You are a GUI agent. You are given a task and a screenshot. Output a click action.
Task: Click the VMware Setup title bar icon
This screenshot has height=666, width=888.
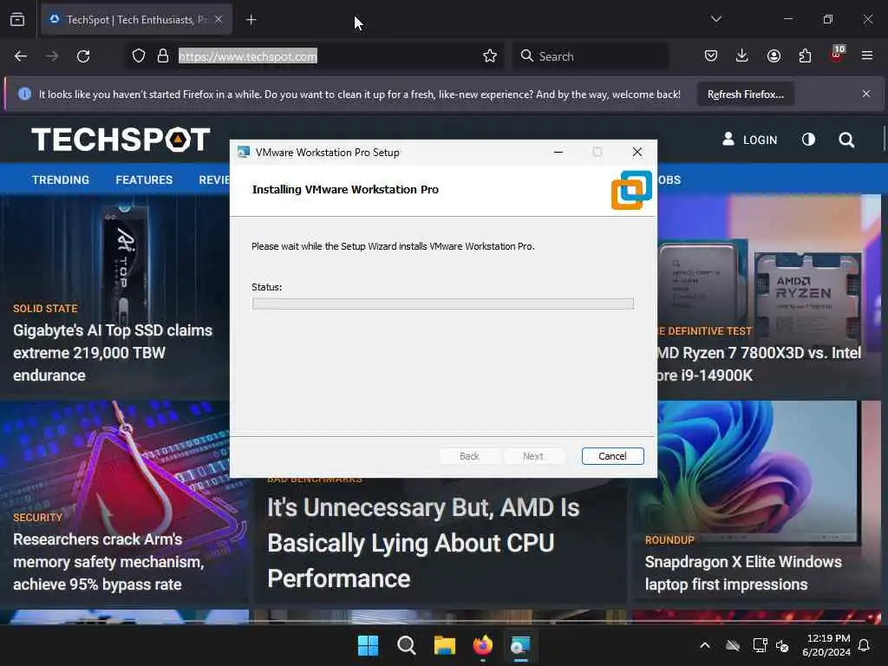pyautogui.click(x=244, y=153)
